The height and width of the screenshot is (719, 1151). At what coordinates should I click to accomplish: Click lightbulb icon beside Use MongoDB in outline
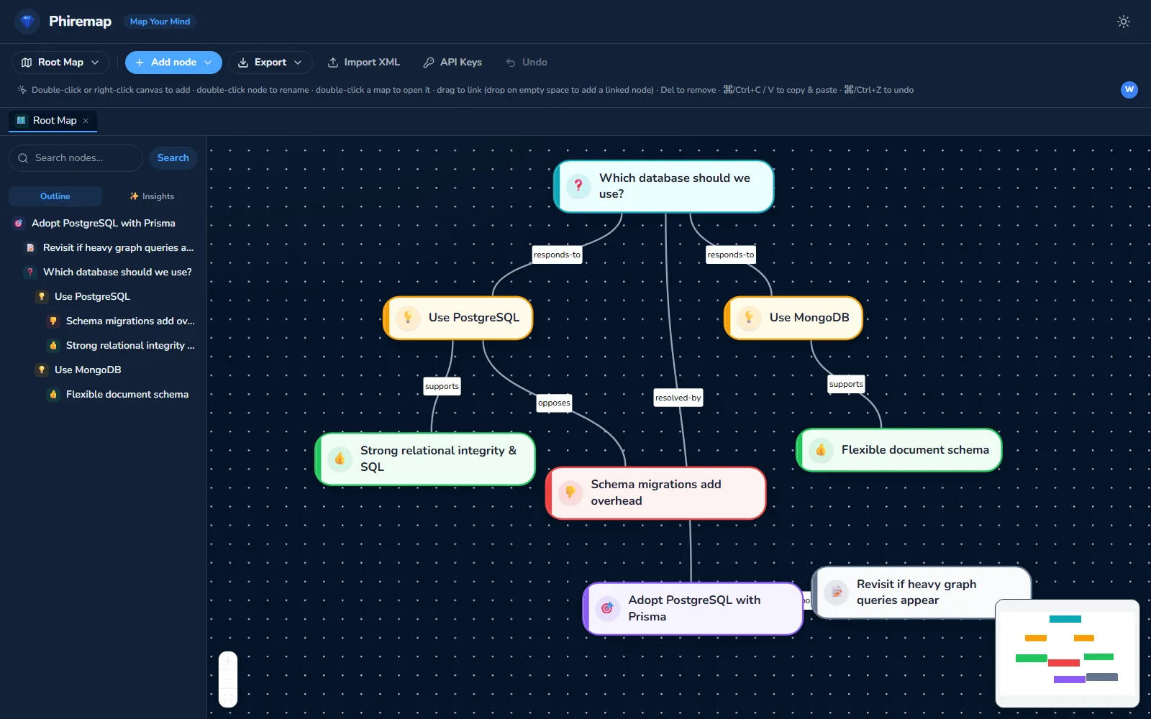click(42, 370)
